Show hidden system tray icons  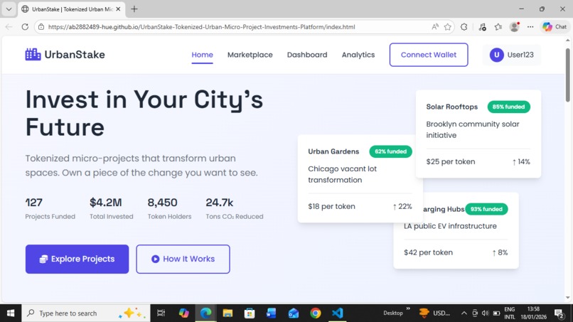coord(464,313)
